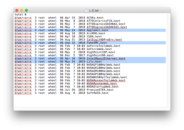Zoom the window with the green button

click(26, 10)
